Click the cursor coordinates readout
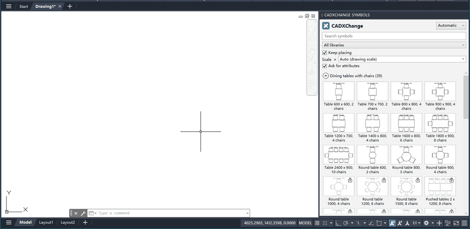This screenshot has width=470, height=229. [270, 223]
